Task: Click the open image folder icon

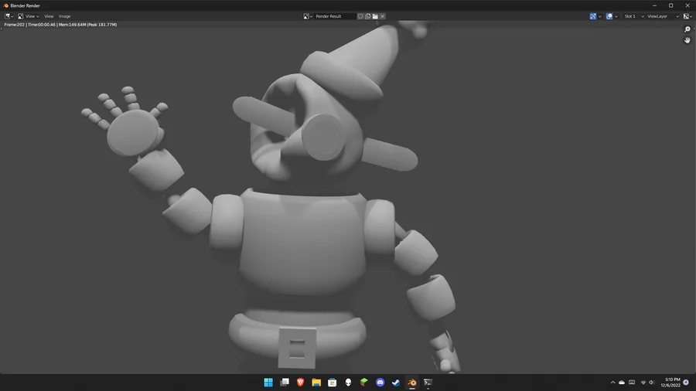Action: (x=375, y=16)
